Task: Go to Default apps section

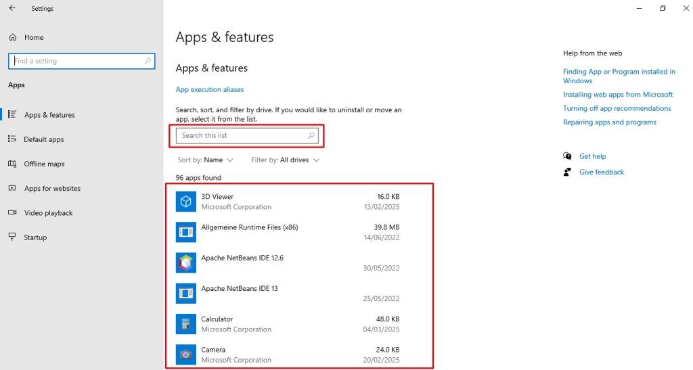Action: (44, 139)
